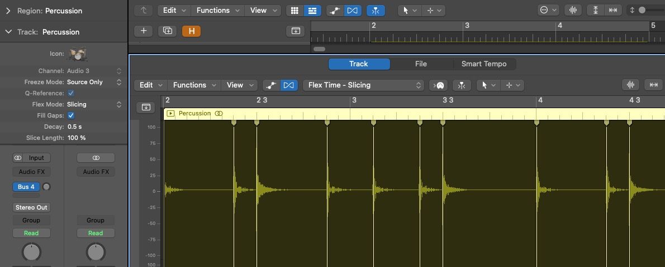665x267 pixels.
Task: Switch to the grid view button in the Tracks toolbar
Action: (294, 10)
